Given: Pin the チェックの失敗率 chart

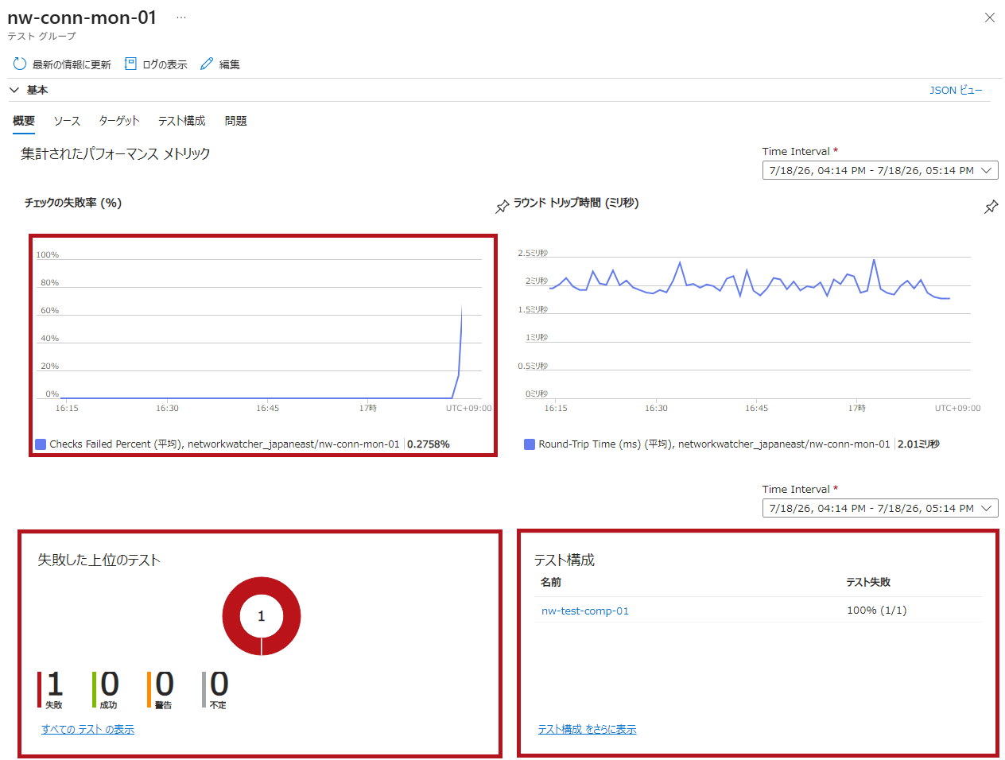Looking at the screenshot, I should click(502, 207).
